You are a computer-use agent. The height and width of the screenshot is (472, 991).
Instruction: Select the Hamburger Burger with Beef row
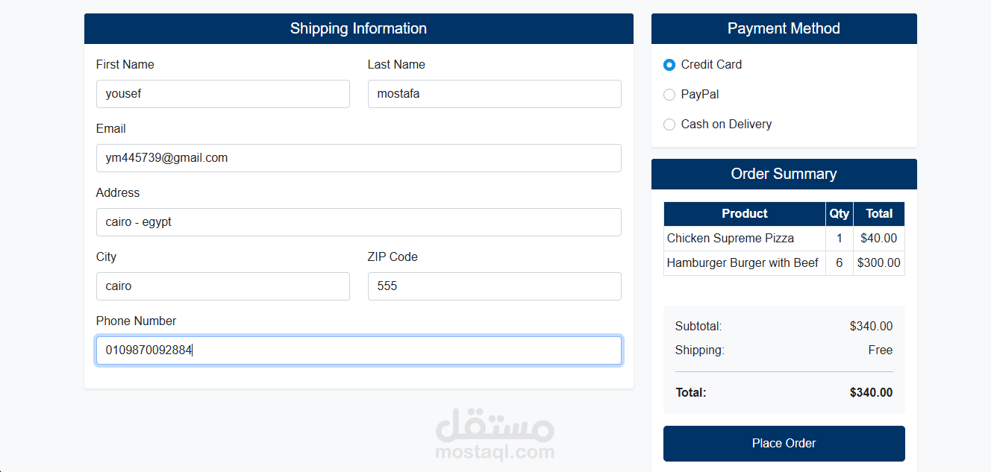[x=744, y=262]
